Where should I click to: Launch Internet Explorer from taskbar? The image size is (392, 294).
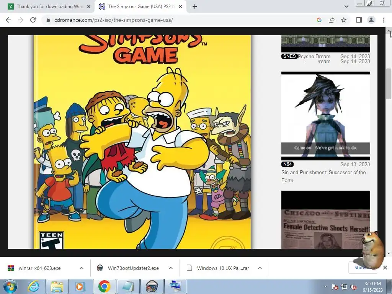[x=34, y=286]
